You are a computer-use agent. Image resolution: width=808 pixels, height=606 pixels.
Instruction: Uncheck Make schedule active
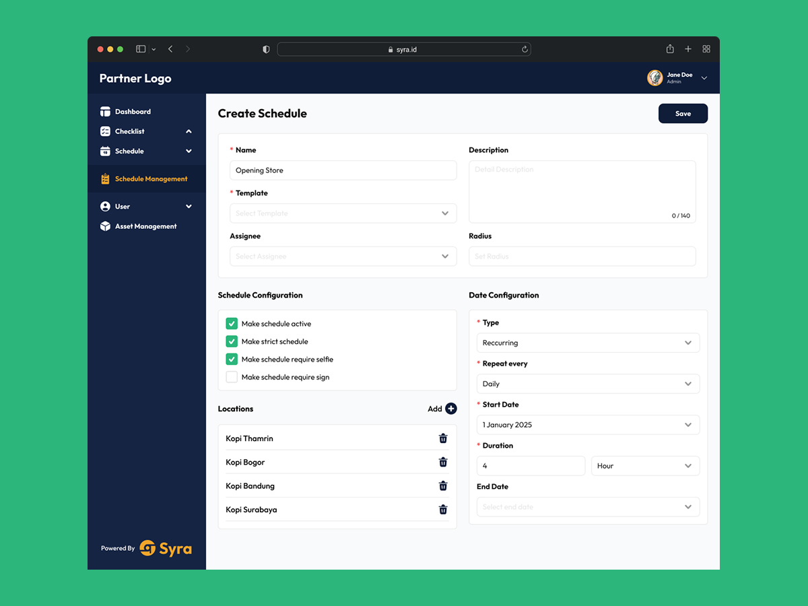[x=232, y=324]
